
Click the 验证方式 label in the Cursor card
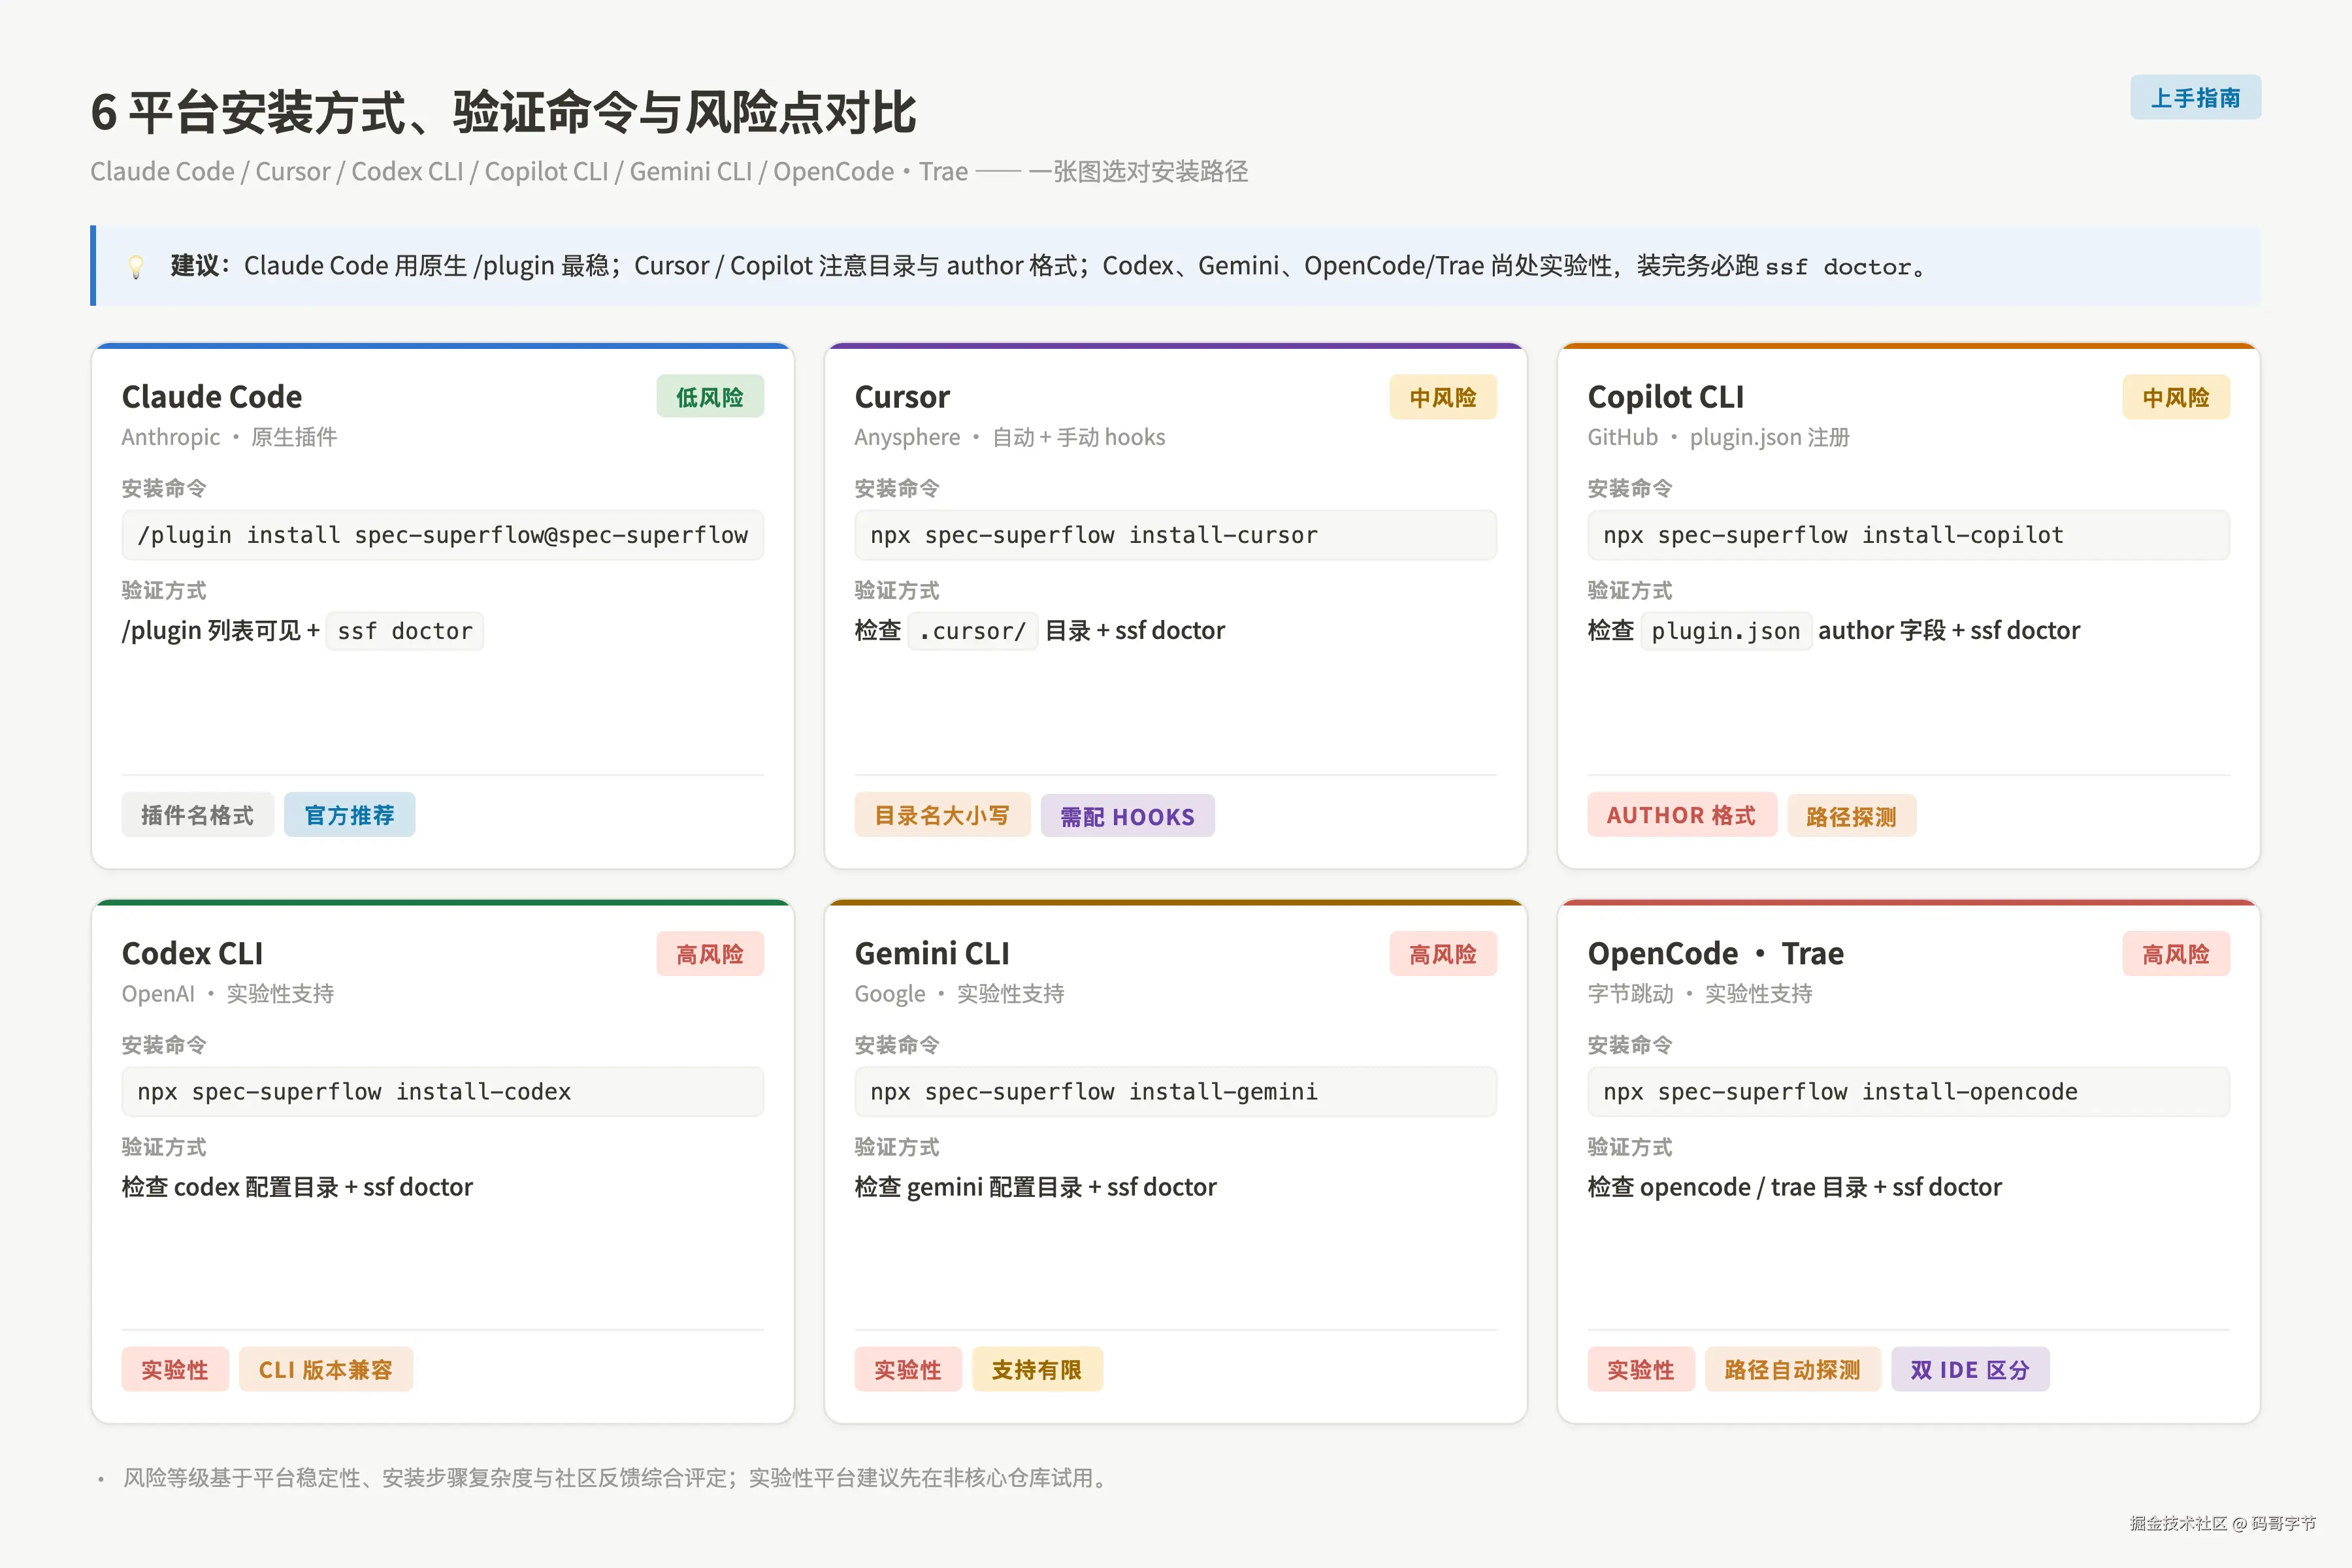(x=897, y=591)
